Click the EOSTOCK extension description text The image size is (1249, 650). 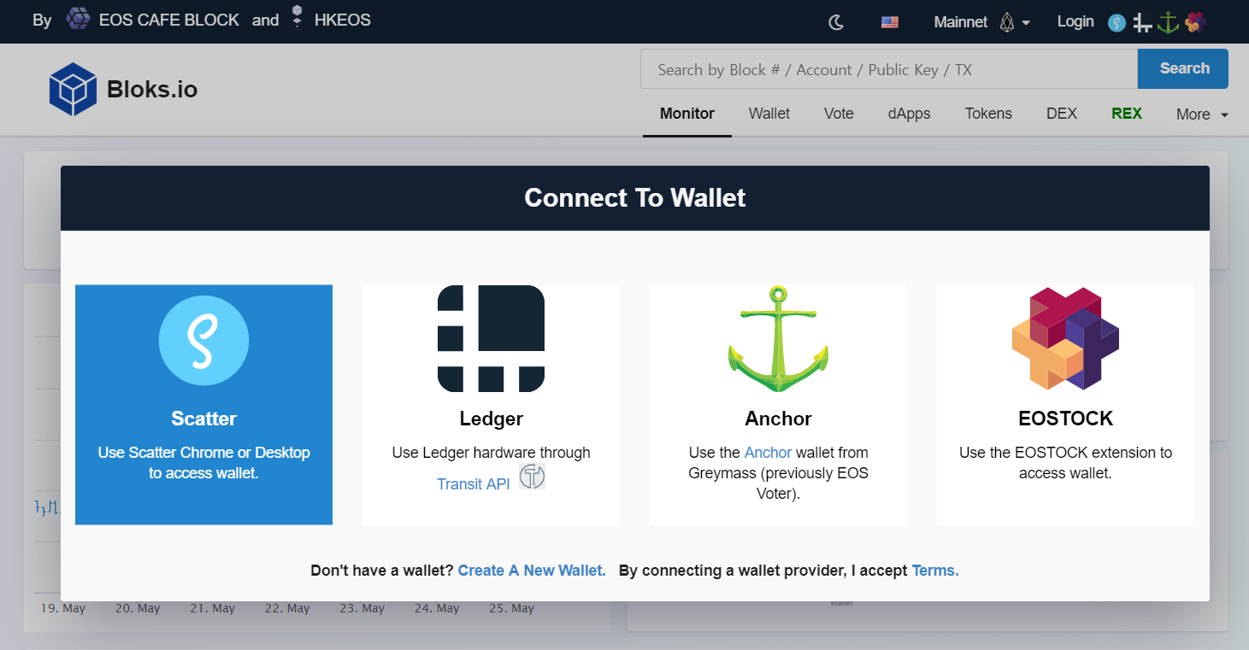point(1065,463)
